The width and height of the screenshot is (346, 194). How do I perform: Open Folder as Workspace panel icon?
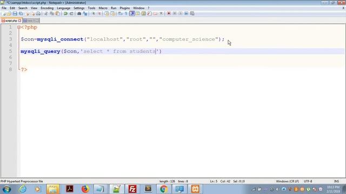pyautogui.click(x=155, y=13)
